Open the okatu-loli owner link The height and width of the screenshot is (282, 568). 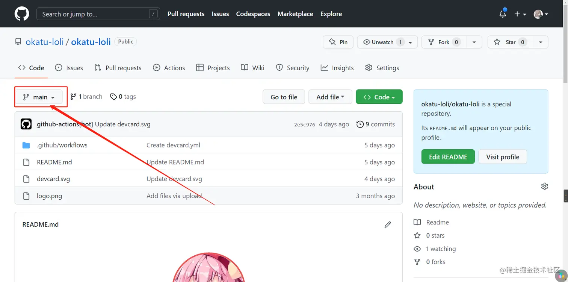pyautogui.click(x=45, y=42)
